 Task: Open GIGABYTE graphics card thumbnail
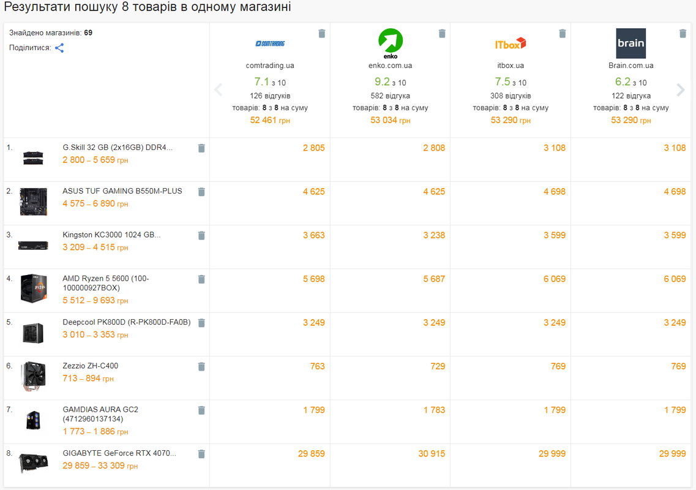point(33,463)
